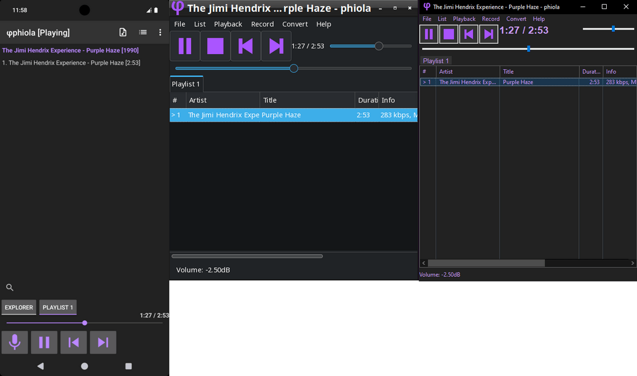The width and height of the screenshot is (637, 376).
Task: Click 'Volume: -2.50dB' status in right window
Action: click(x=440, y=275)
